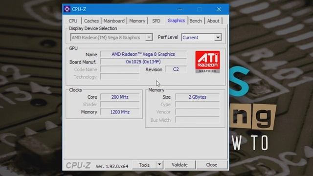Minimize the CPU-Z window
313x176 pixels.
(x=180, y=9)
